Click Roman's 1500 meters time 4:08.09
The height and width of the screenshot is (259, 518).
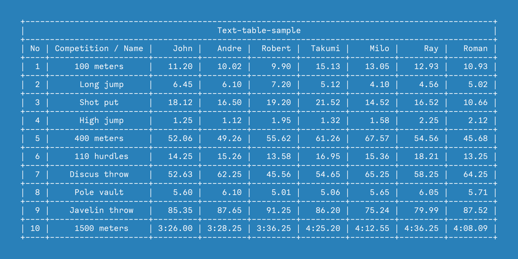pyautogui.click(x=471, y=228)
